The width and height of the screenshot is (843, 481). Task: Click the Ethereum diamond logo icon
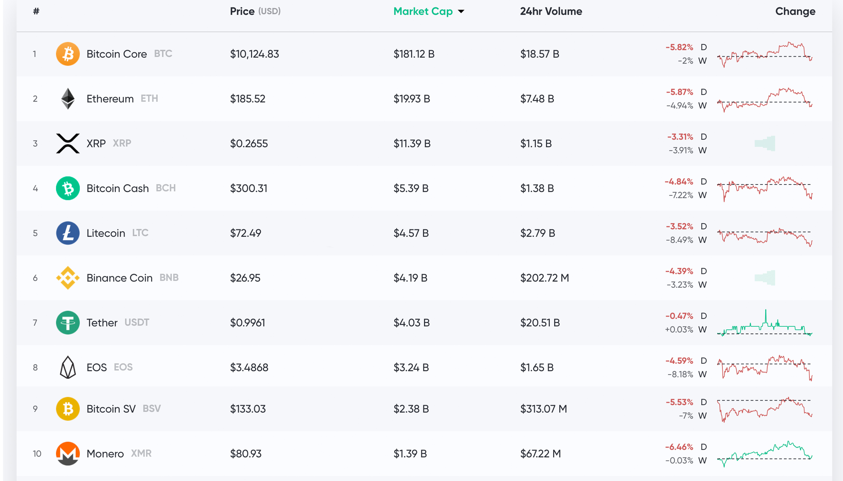point(68,98)
